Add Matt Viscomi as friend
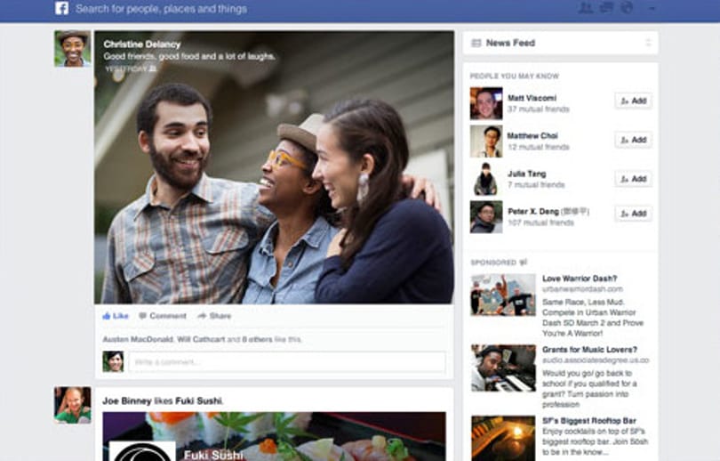The width and height of the screenshot is (720, 461). [x=633, y=101]
